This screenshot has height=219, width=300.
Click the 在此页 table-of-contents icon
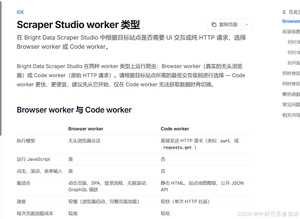(284, 12)
